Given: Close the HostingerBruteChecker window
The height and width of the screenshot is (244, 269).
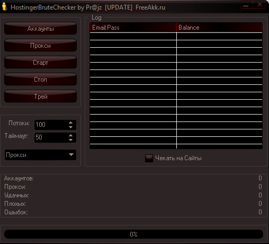Looking at the screenshot, I should pos(259,5).
